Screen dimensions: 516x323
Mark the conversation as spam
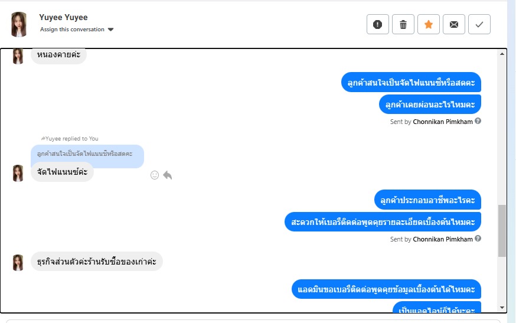coord(378,24)
